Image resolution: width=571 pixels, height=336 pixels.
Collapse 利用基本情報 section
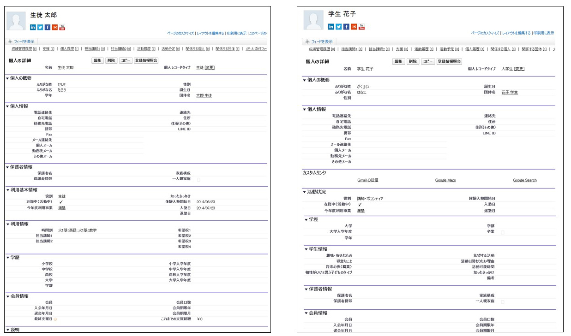[7, 190]
